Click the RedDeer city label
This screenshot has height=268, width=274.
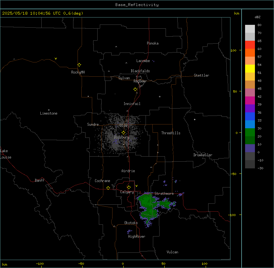click(140, 81)
